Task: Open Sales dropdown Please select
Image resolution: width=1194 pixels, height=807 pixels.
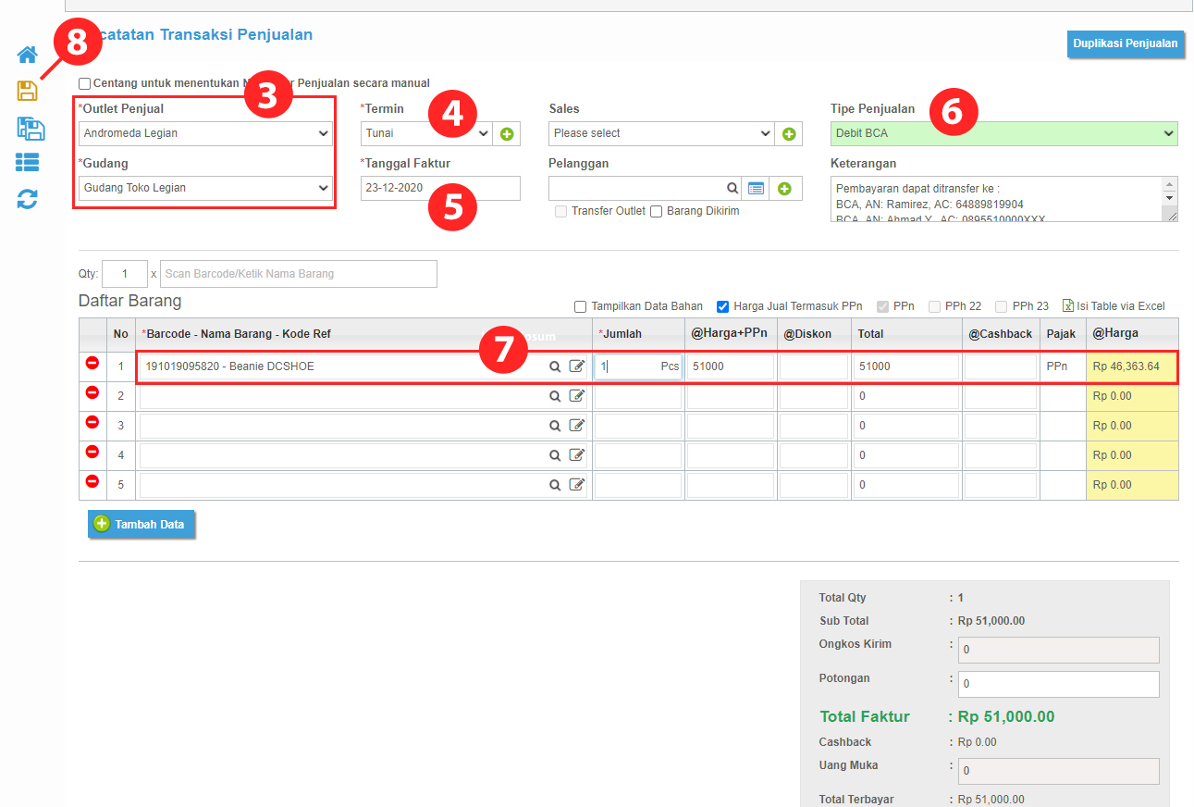Action: click(x=661, y=133)
